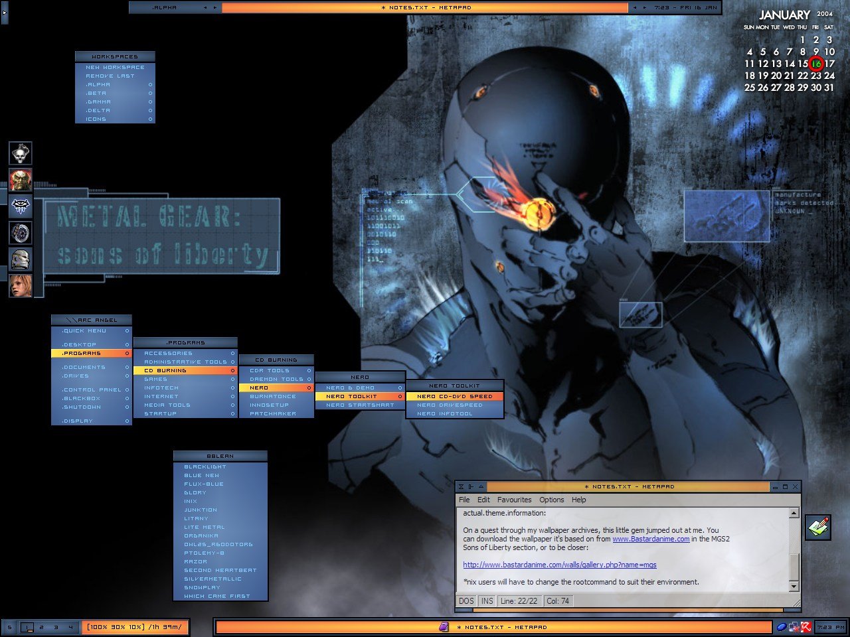Open the Favourites menu in Metapad
850x637 pixels.
(515, 500)
